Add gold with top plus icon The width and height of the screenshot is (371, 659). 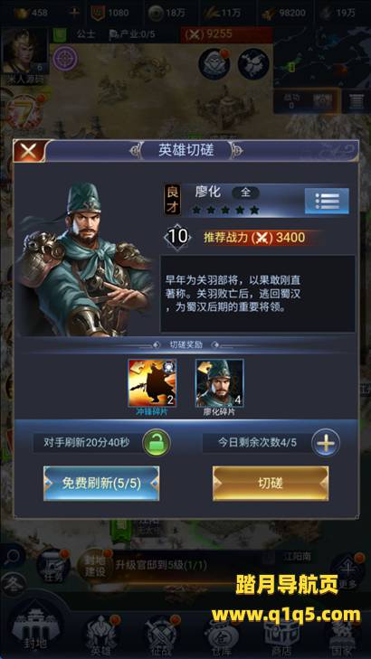point(74,13)
